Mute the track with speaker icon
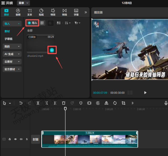The height and width of the screenshot is (156, 168). click(21, 139)
